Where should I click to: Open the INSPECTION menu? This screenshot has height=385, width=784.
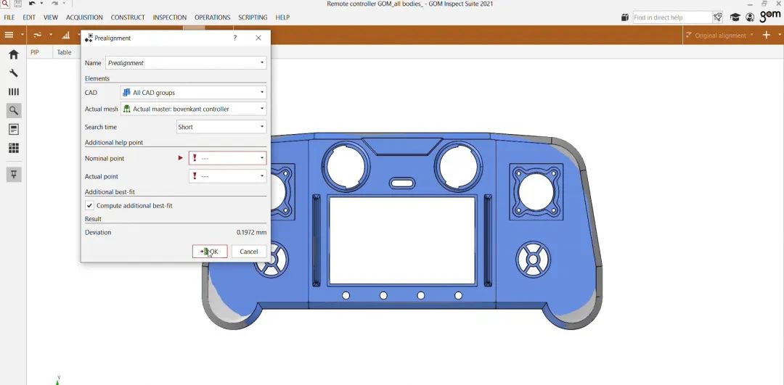coord(169,17)
